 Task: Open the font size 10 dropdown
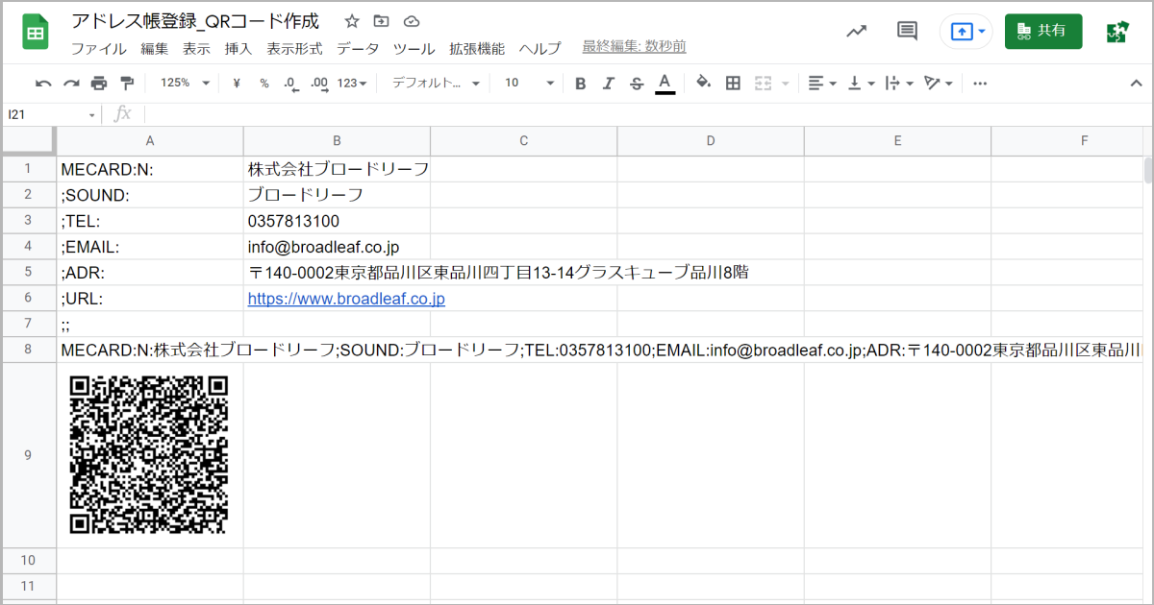[x=529, y=84]
